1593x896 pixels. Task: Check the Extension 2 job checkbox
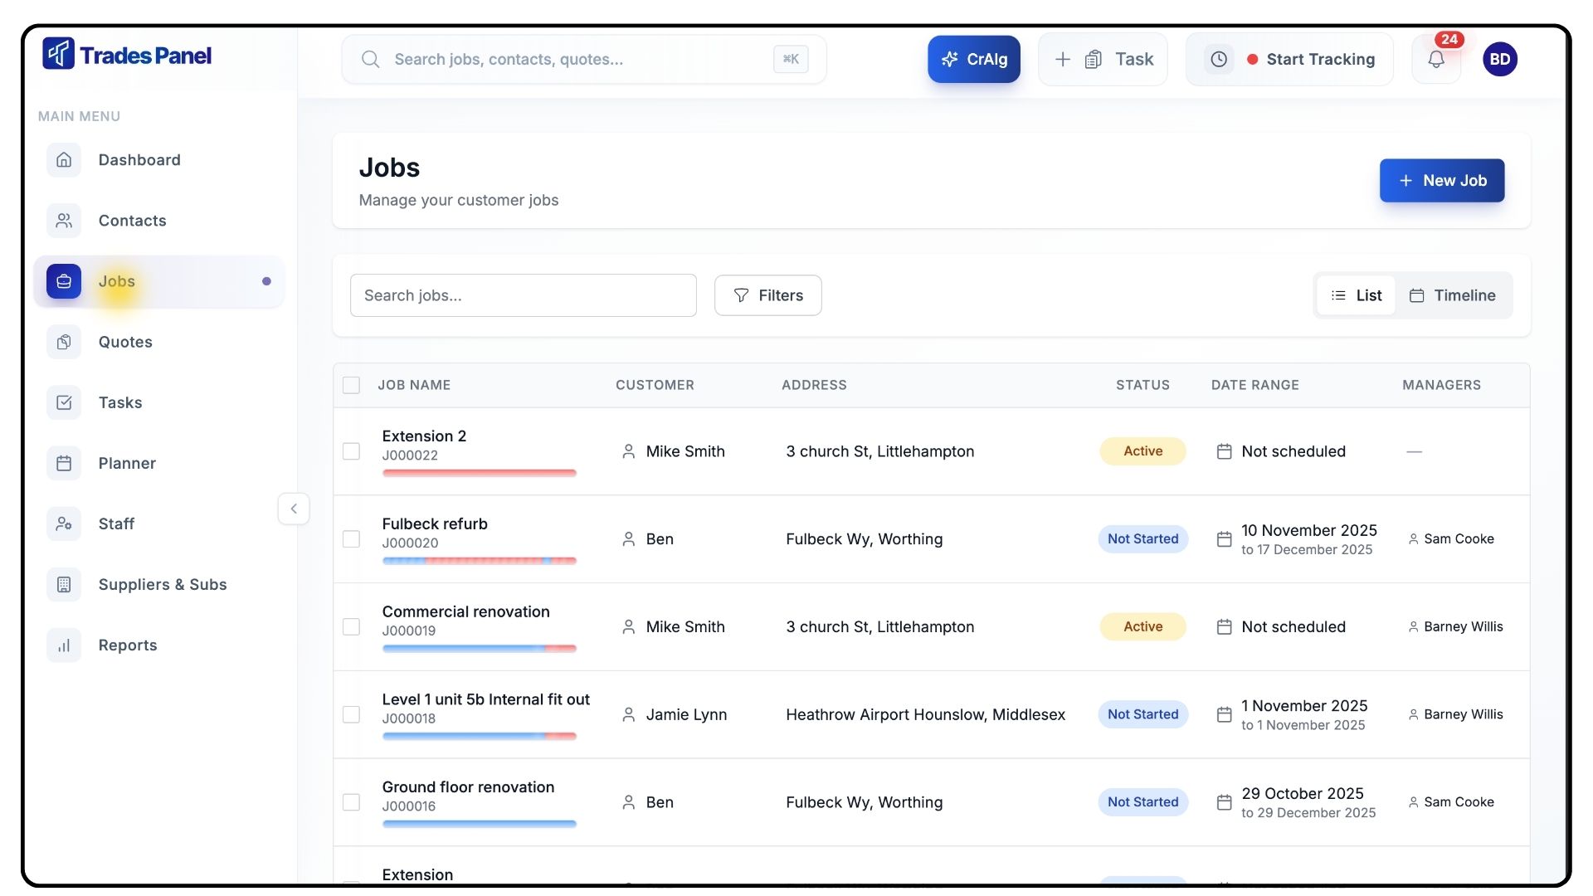coord(351,451)
